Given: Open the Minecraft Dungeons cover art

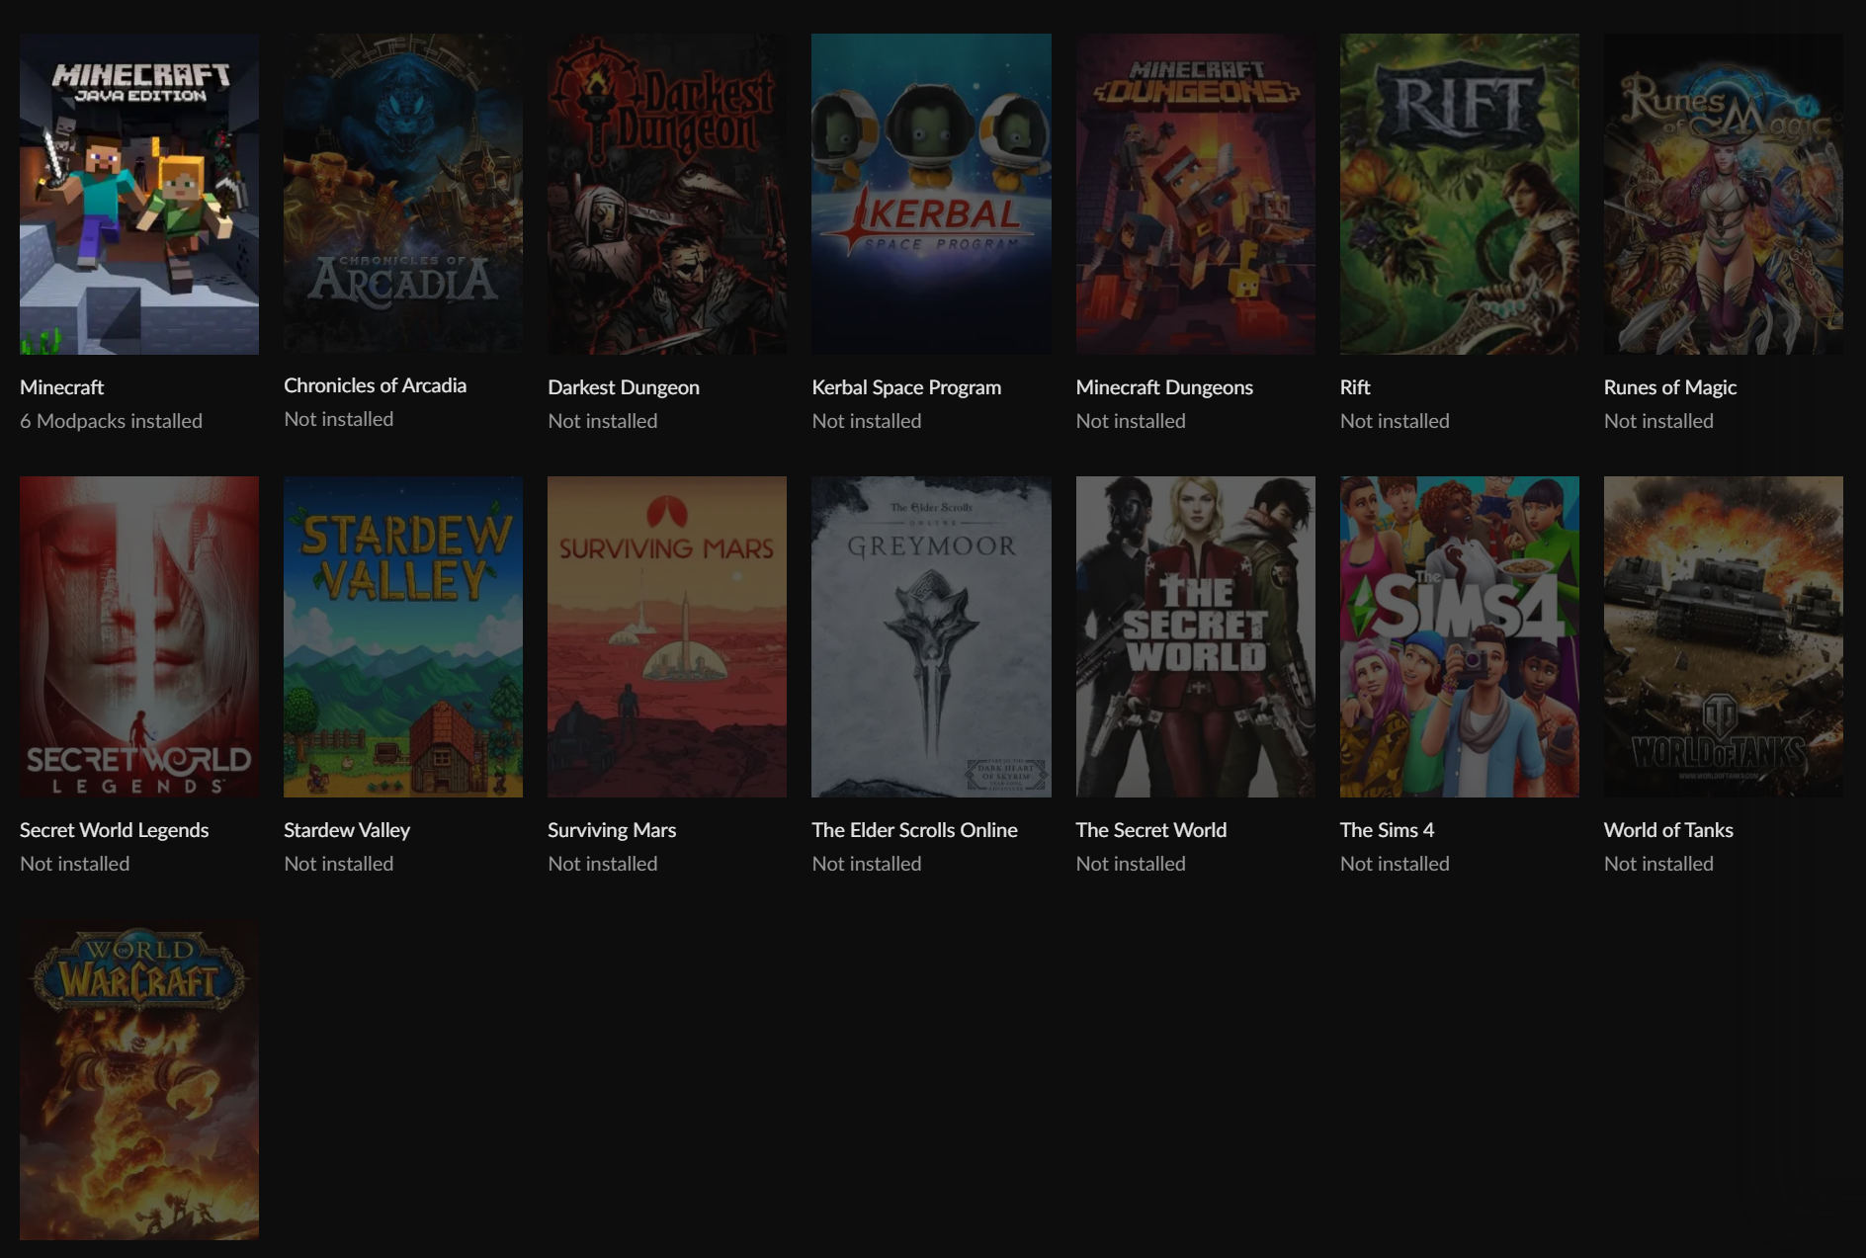Looking at the screenshot, I should point(1195,194).
